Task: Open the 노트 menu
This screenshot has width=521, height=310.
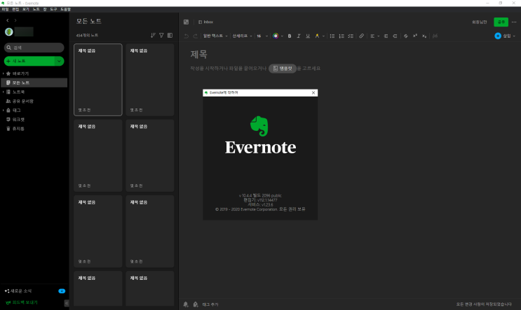Action: click(36, 9)
